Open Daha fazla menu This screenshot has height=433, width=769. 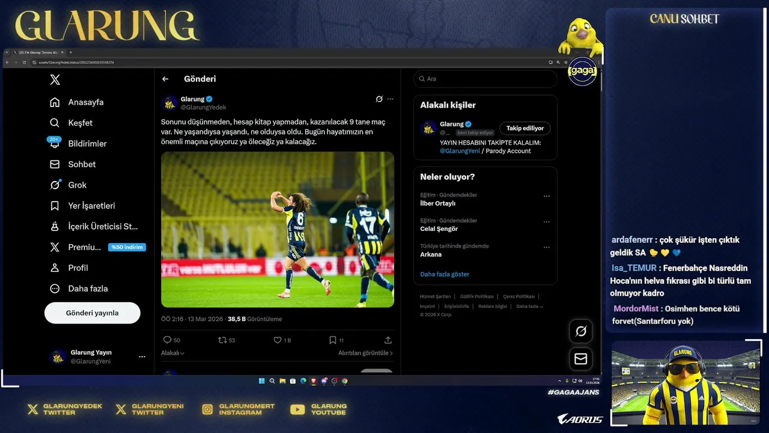79,289
